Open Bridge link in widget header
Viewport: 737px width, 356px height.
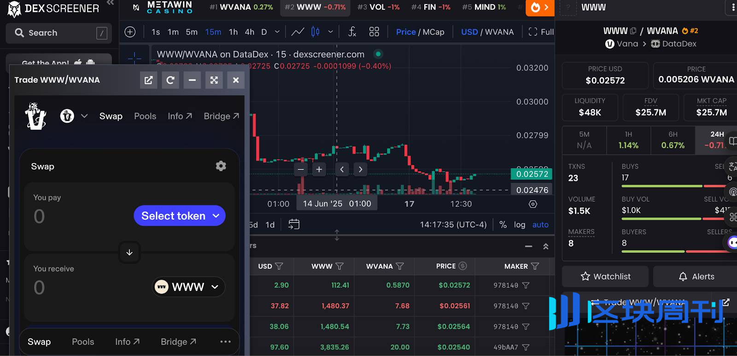pyautogui.click(x=221, y=116)
